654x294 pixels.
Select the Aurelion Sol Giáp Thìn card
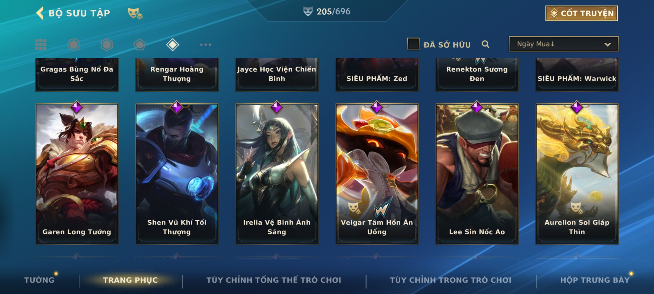[x=577, y=174]
